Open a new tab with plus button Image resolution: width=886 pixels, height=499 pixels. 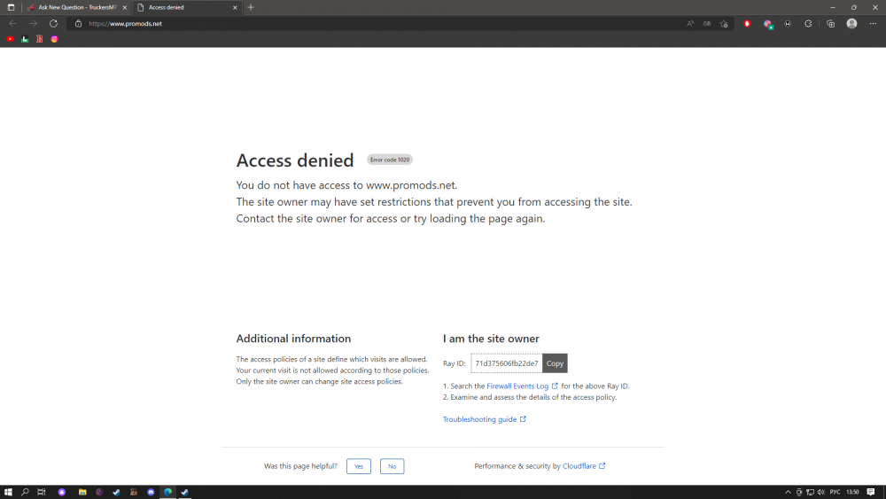(251, 7)
